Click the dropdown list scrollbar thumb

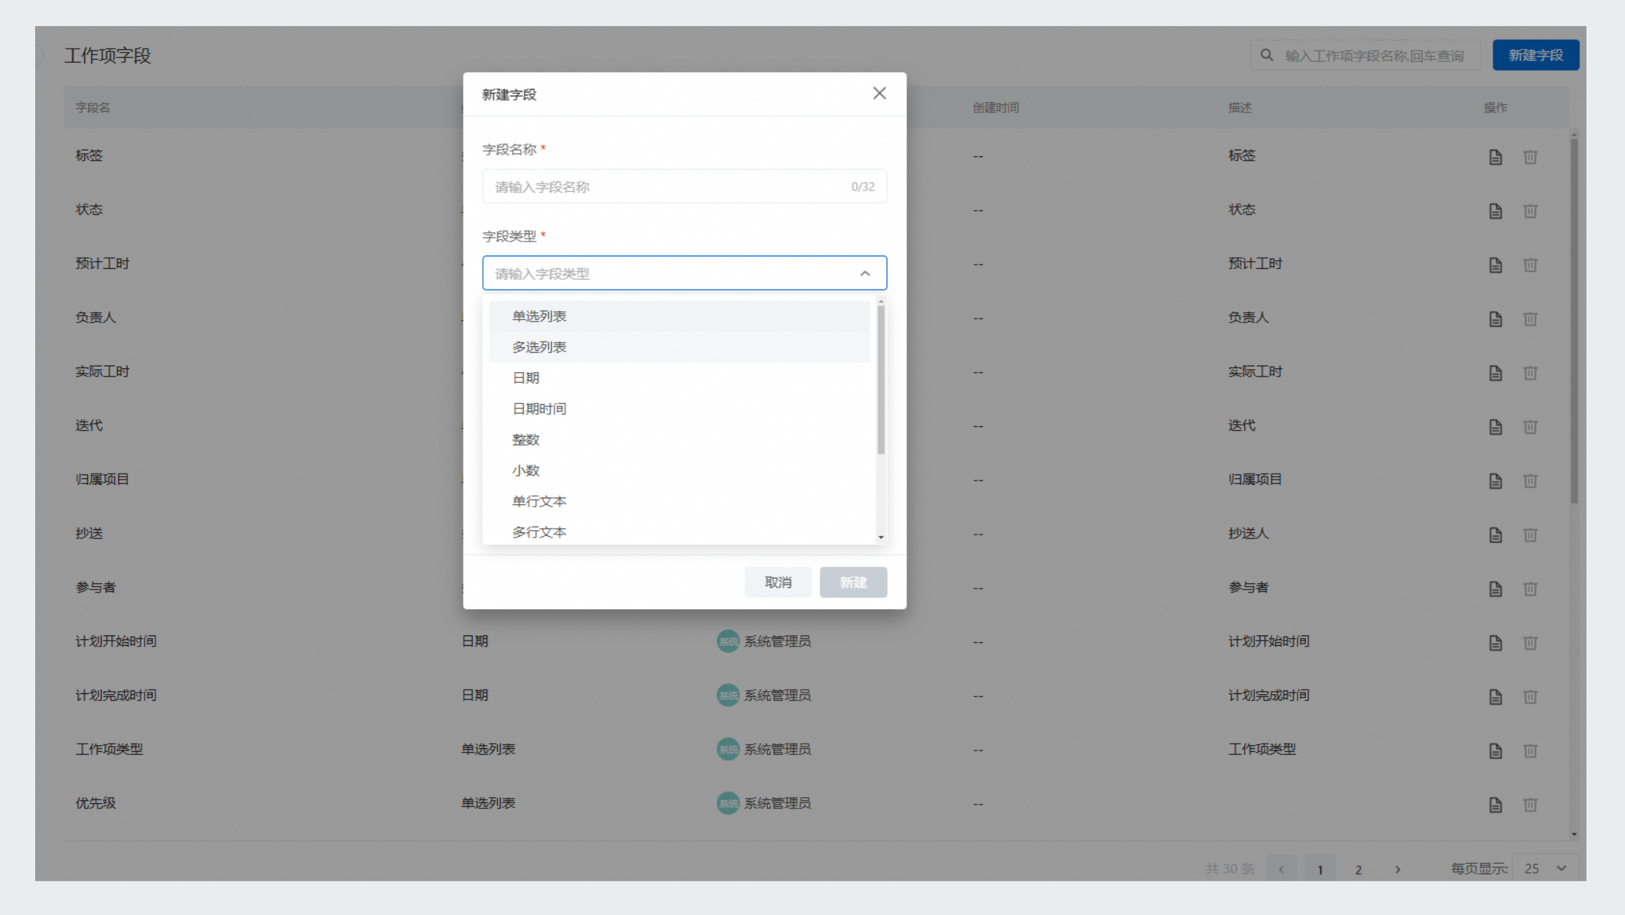click(881, 380)
